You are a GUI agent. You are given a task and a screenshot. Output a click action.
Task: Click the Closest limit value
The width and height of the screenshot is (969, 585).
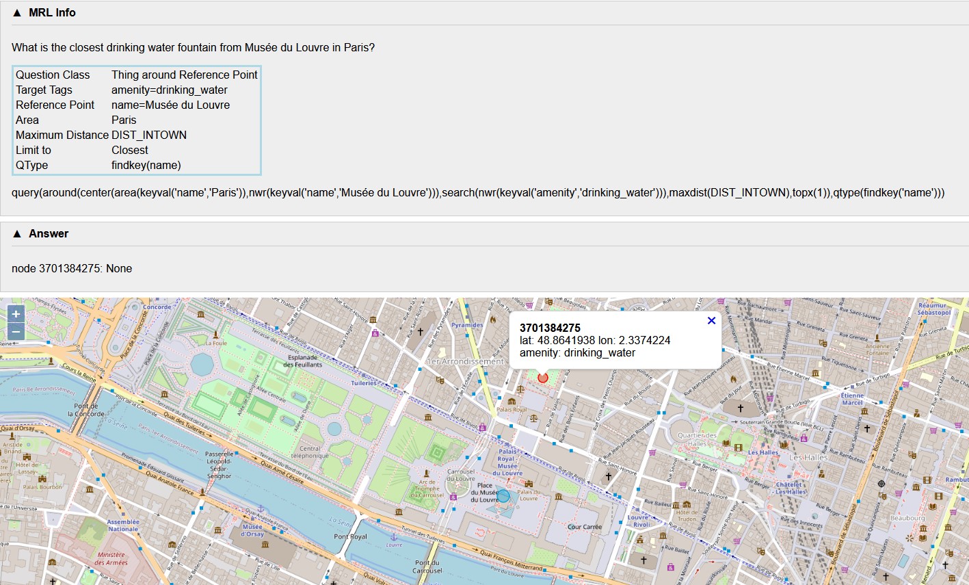(x=130, y=150)
